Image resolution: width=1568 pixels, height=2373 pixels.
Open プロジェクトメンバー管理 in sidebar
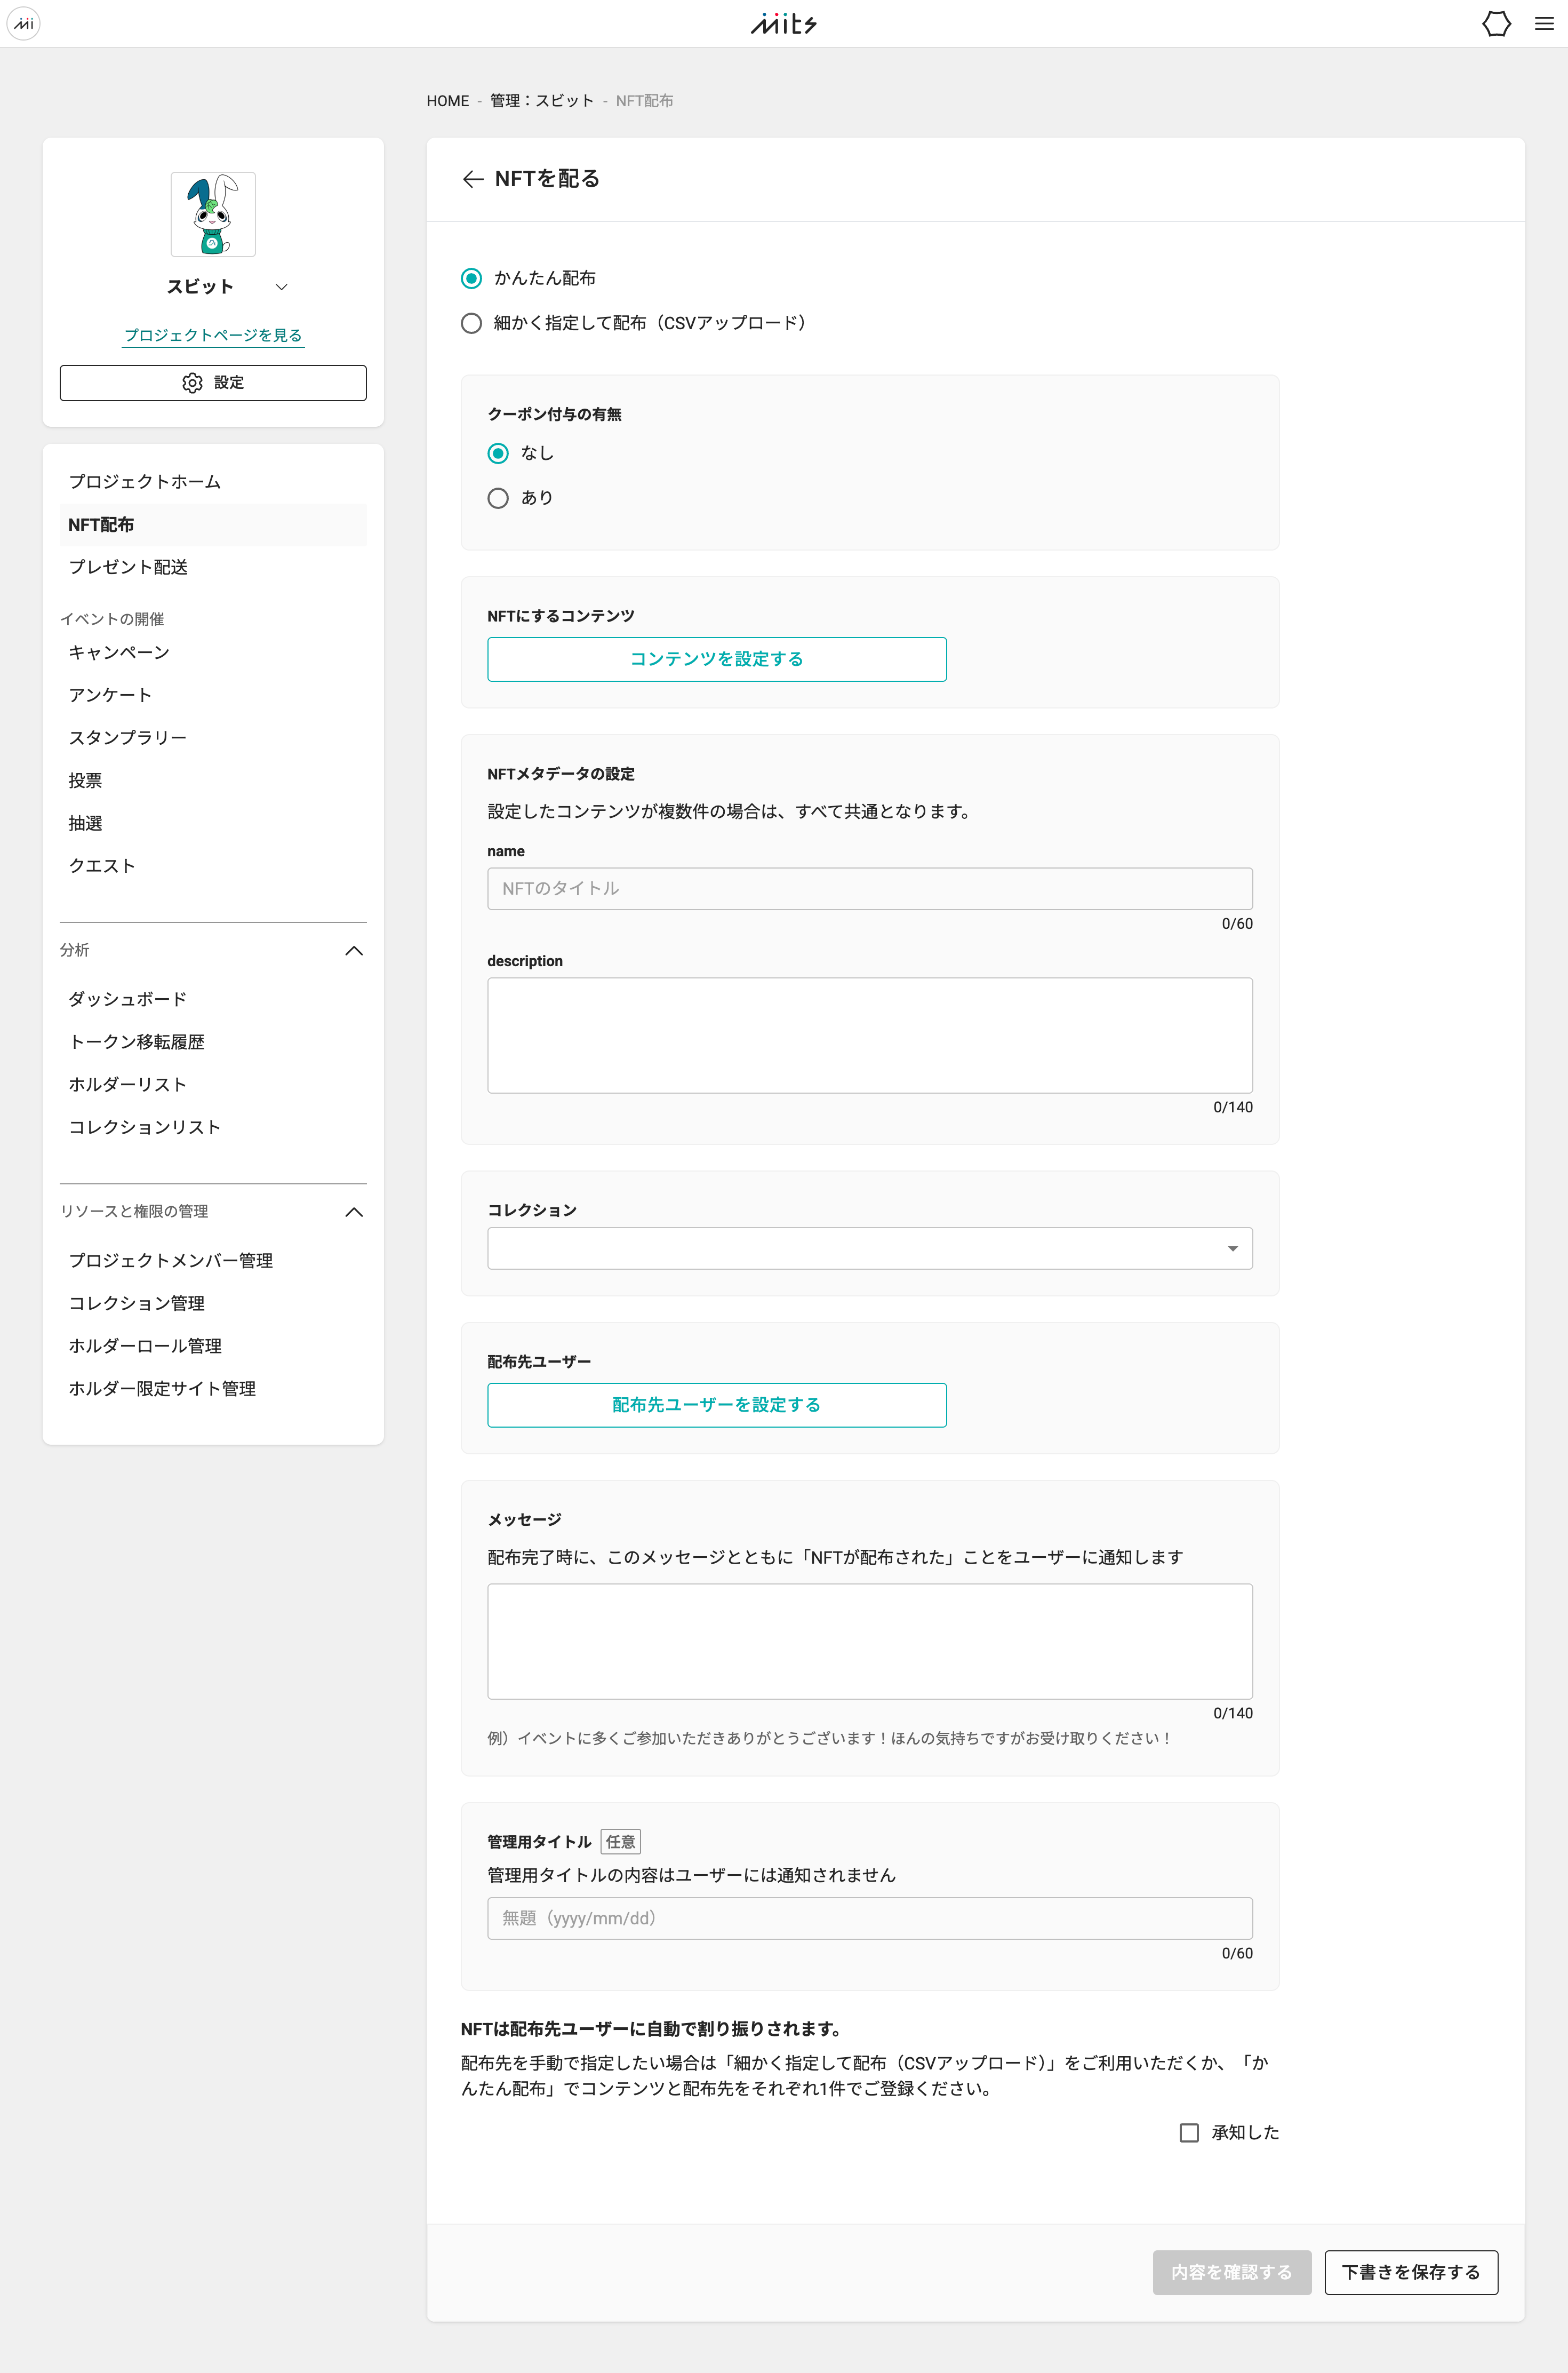(x=213, y=1261)
